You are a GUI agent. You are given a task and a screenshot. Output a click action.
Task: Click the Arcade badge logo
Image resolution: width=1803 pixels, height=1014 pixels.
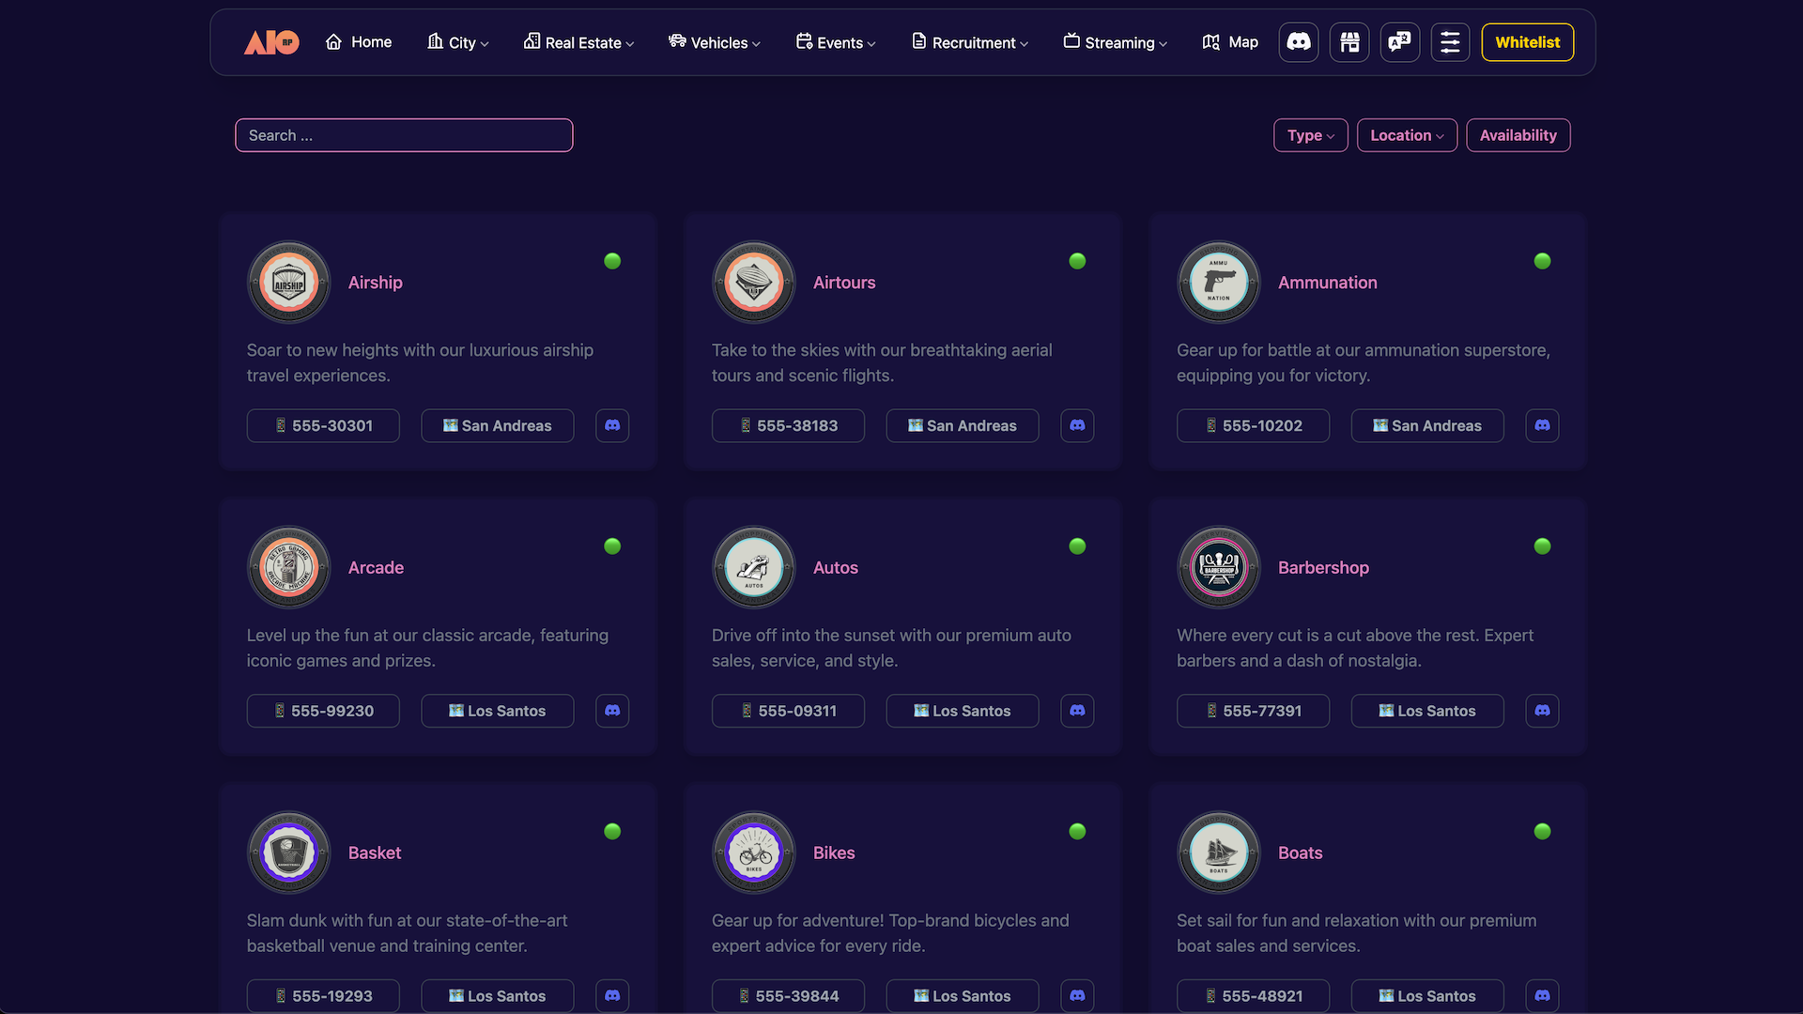coord(289,567)
